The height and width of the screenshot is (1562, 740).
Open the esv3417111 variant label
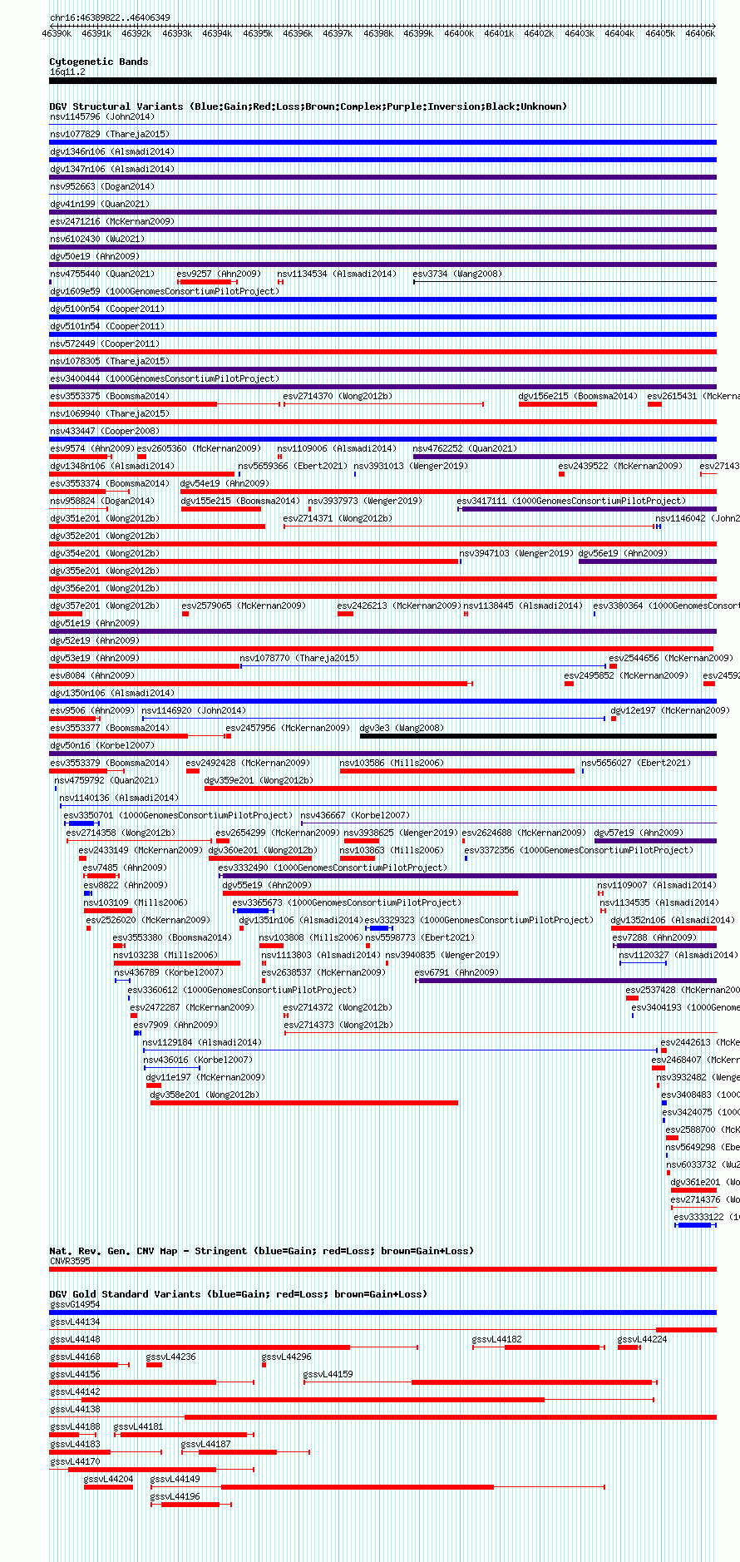click(572, 501)
